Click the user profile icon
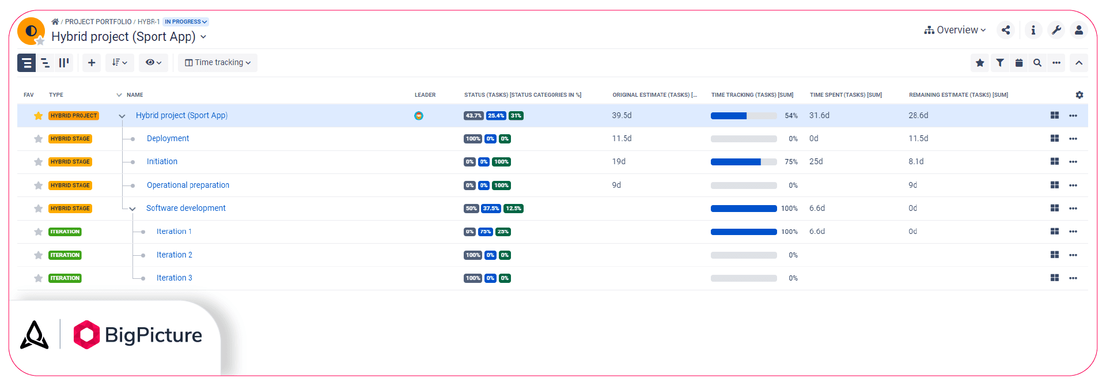The height and width of the screenshot is (386, 1106). click(1079, 30)
